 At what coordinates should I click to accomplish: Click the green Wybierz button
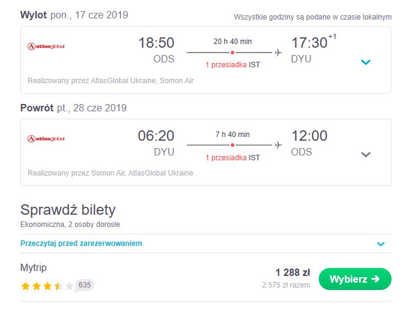pyautogui.click(x=355, y=279)
